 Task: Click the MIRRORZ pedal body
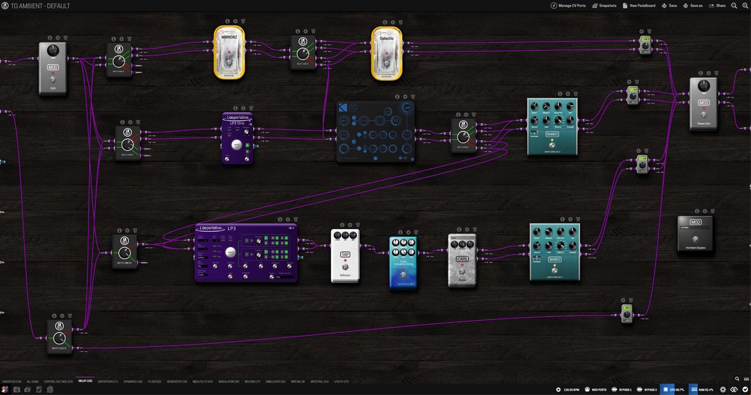228,53
